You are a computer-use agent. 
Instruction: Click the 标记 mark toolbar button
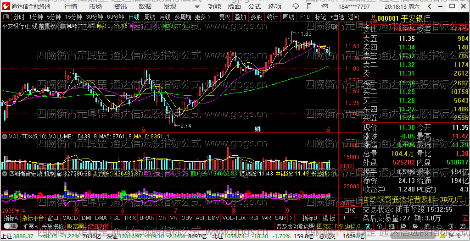tap(320, 17)
